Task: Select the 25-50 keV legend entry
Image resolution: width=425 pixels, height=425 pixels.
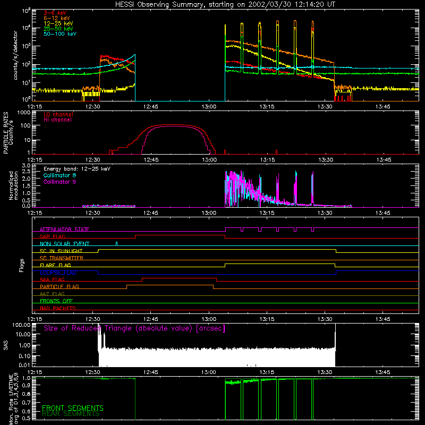Action: click(58, 29)
